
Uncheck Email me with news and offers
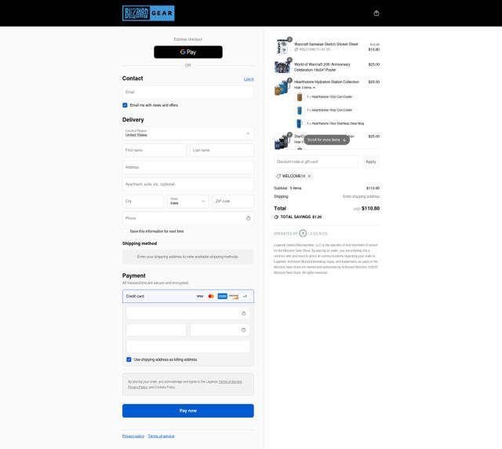pos(125,105)
